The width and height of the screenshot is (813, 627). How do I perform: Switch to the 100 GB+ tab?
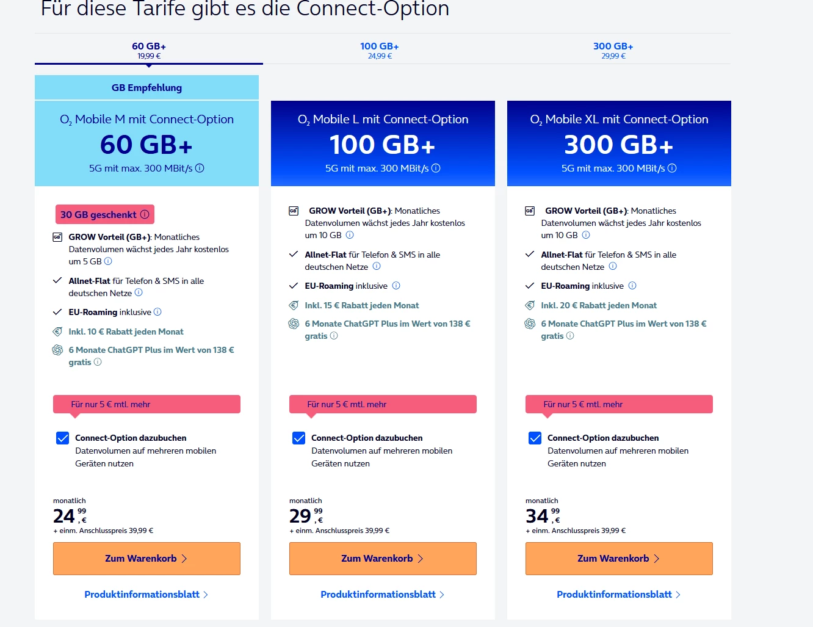tap(380, 50)
